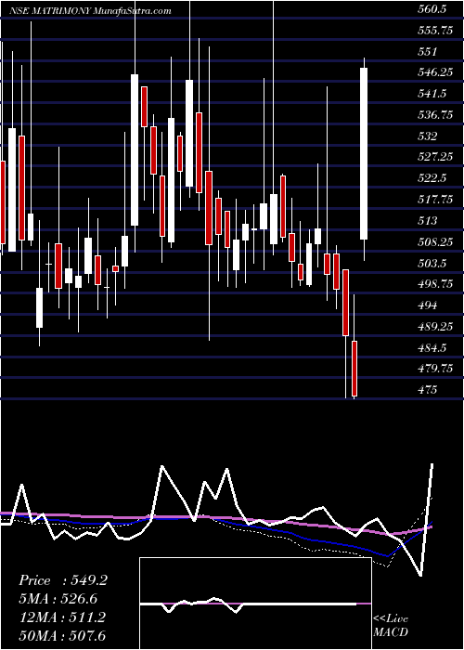Click the 555.75 price axis label
Image resolution: width=464 pixels, height=650 pixels.
[x=435, y=31]
